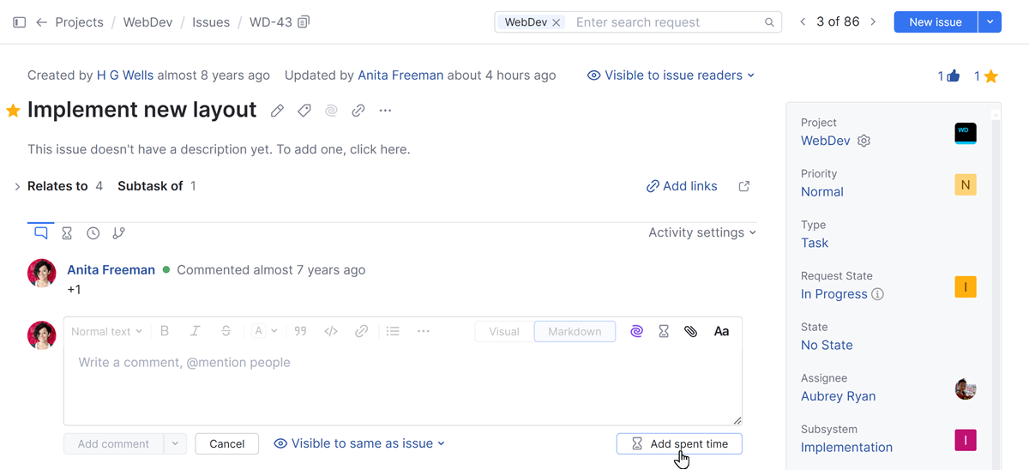The height and width of the screenshot is (470, 1029).
Task: Open Visible to issue readers dropdown
Action: click(x=671, y=75)
